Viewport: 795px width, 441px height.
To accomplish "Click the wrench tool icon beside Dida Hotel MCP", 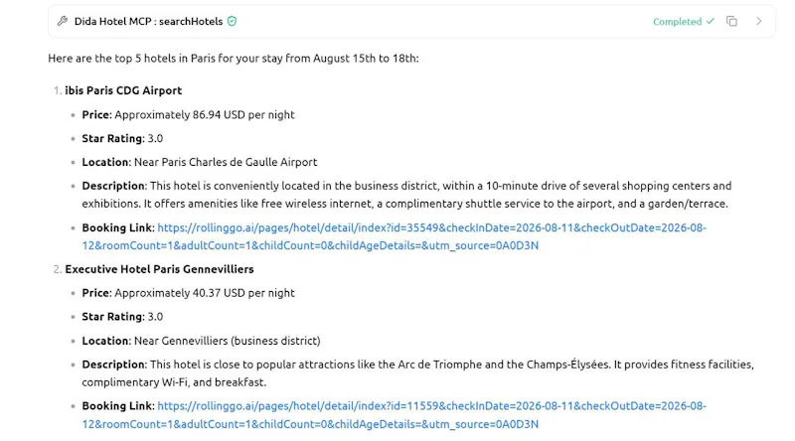I will 63,21.
